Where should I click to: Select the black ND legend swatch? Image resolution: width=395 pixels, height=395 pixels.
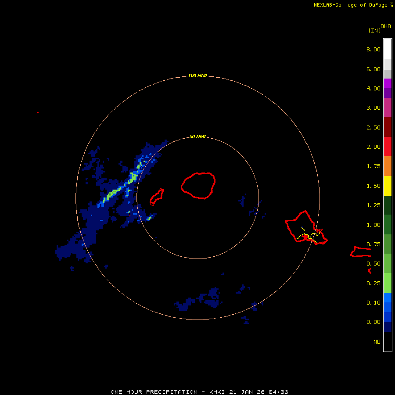pyautogui.click(x=388, y=341)
